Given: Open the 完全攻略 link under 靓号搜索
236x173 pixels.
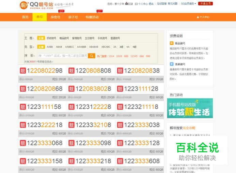Looking at the screenshot, I should (x=189, y=128).
